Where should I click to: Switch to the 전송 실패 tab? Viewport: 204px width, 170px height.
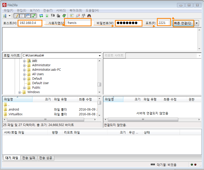29,158
